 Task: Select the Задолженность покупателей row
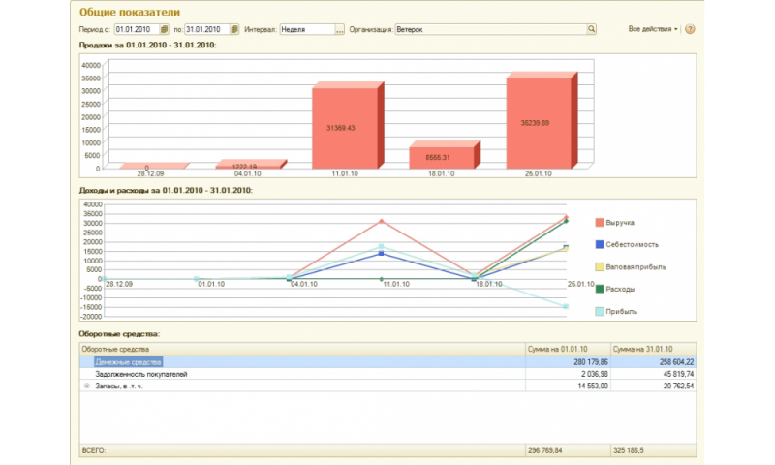click(140, 374)
